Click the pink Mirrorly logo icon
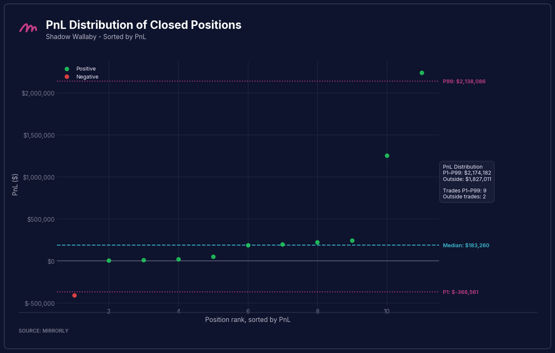The image size is (555, 353). pyautogui.click(x=28, y=28)
